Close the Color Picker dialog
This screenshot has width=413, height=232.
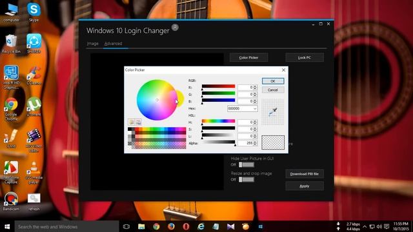click(x=283, y=70)
